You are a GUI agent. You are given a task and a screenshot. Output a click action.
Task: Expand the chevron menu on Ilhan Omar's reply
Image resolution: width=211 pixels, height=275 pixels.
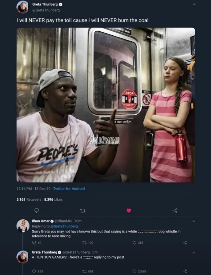point(194,221)
